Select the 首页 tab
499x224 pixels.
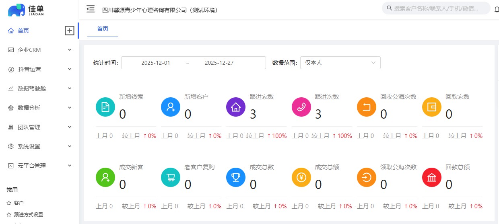103,29
